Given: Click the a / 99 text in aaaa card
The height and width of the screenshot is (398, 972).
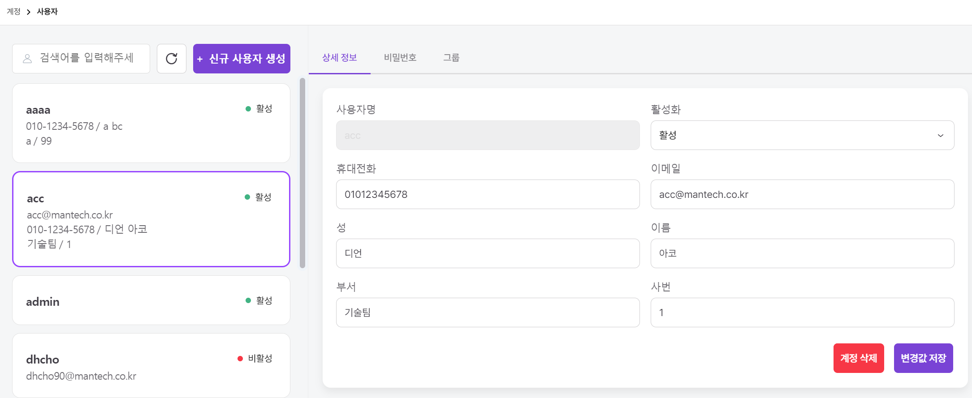Looking at the screenshot, I should 39,141.
